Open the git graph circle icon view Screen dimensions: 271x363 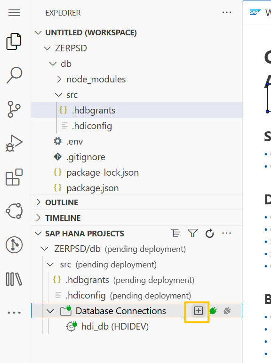(14, 245)
